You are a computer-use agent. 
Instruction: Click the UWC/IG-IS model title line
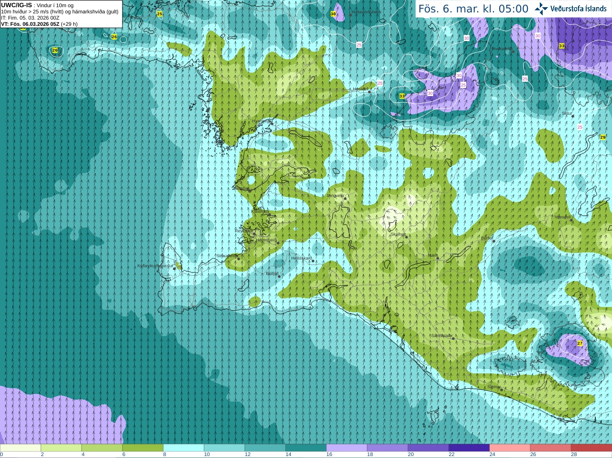click(x=37, y=5)
